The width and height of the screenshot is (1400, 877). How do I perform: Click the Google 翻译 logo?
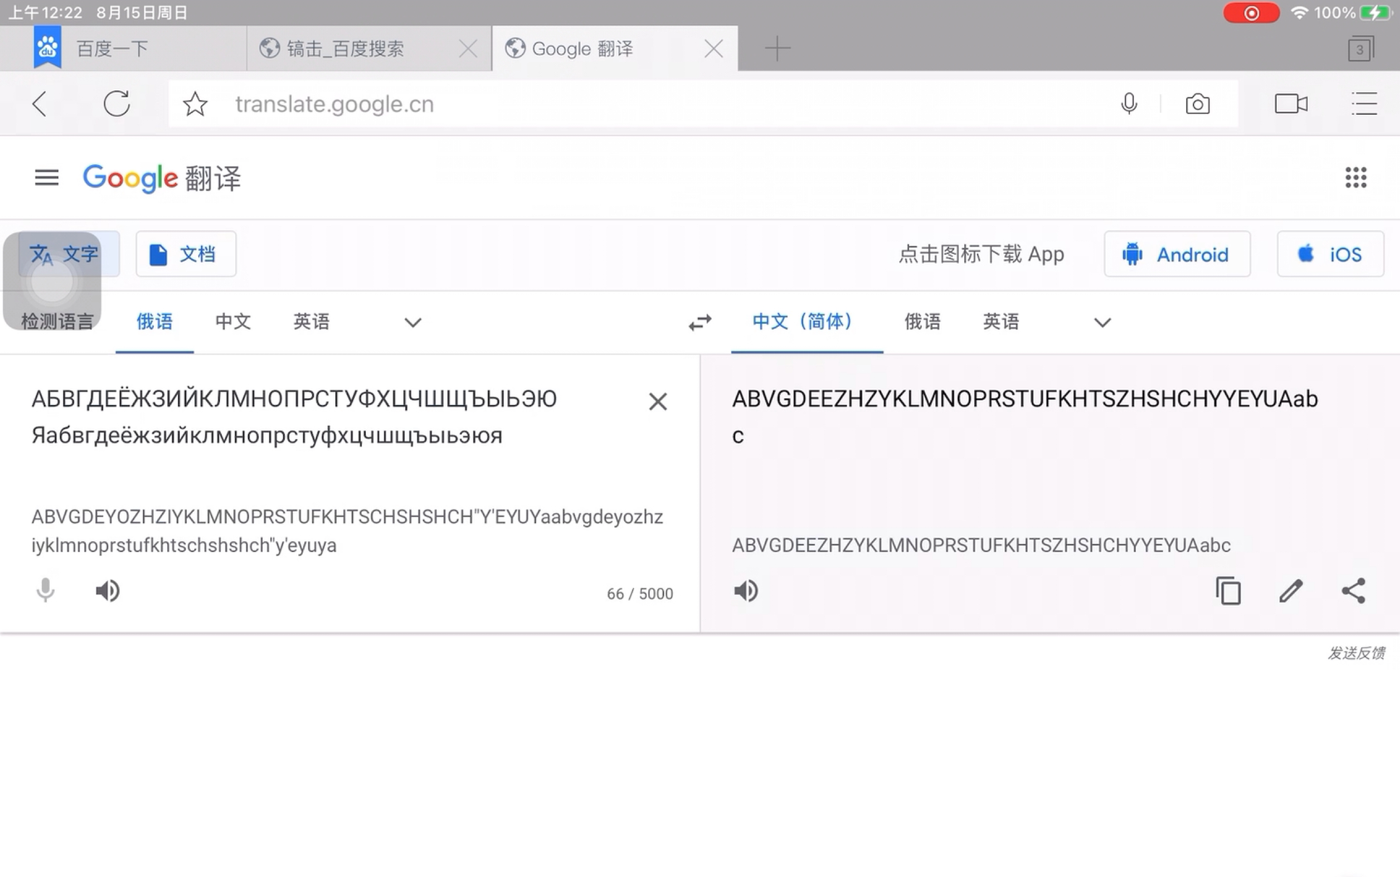(162, 178)
